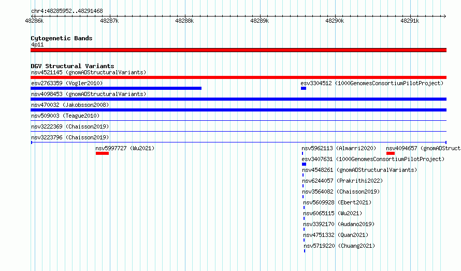461x271 pixels.
Task: Click the 48289k ruler position
Action: (260, 21)
